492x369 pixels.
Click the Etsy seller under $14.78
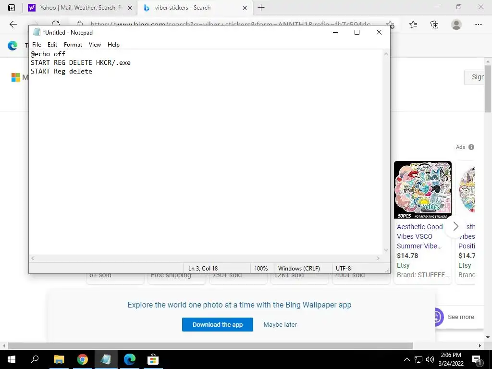pyautogui.click(x=403, y=265)
